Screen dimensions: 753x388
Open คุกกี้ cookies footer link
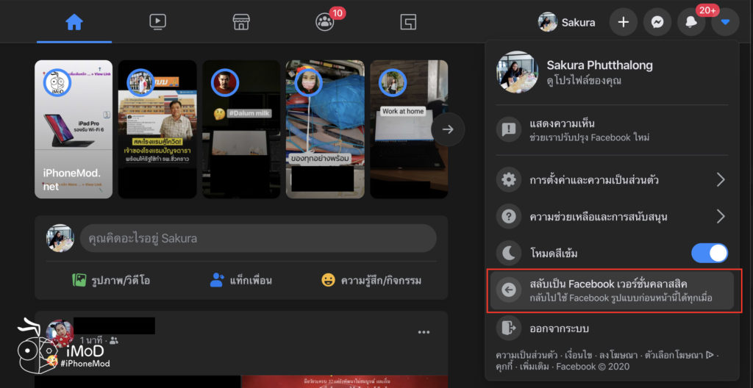(506, 367)
